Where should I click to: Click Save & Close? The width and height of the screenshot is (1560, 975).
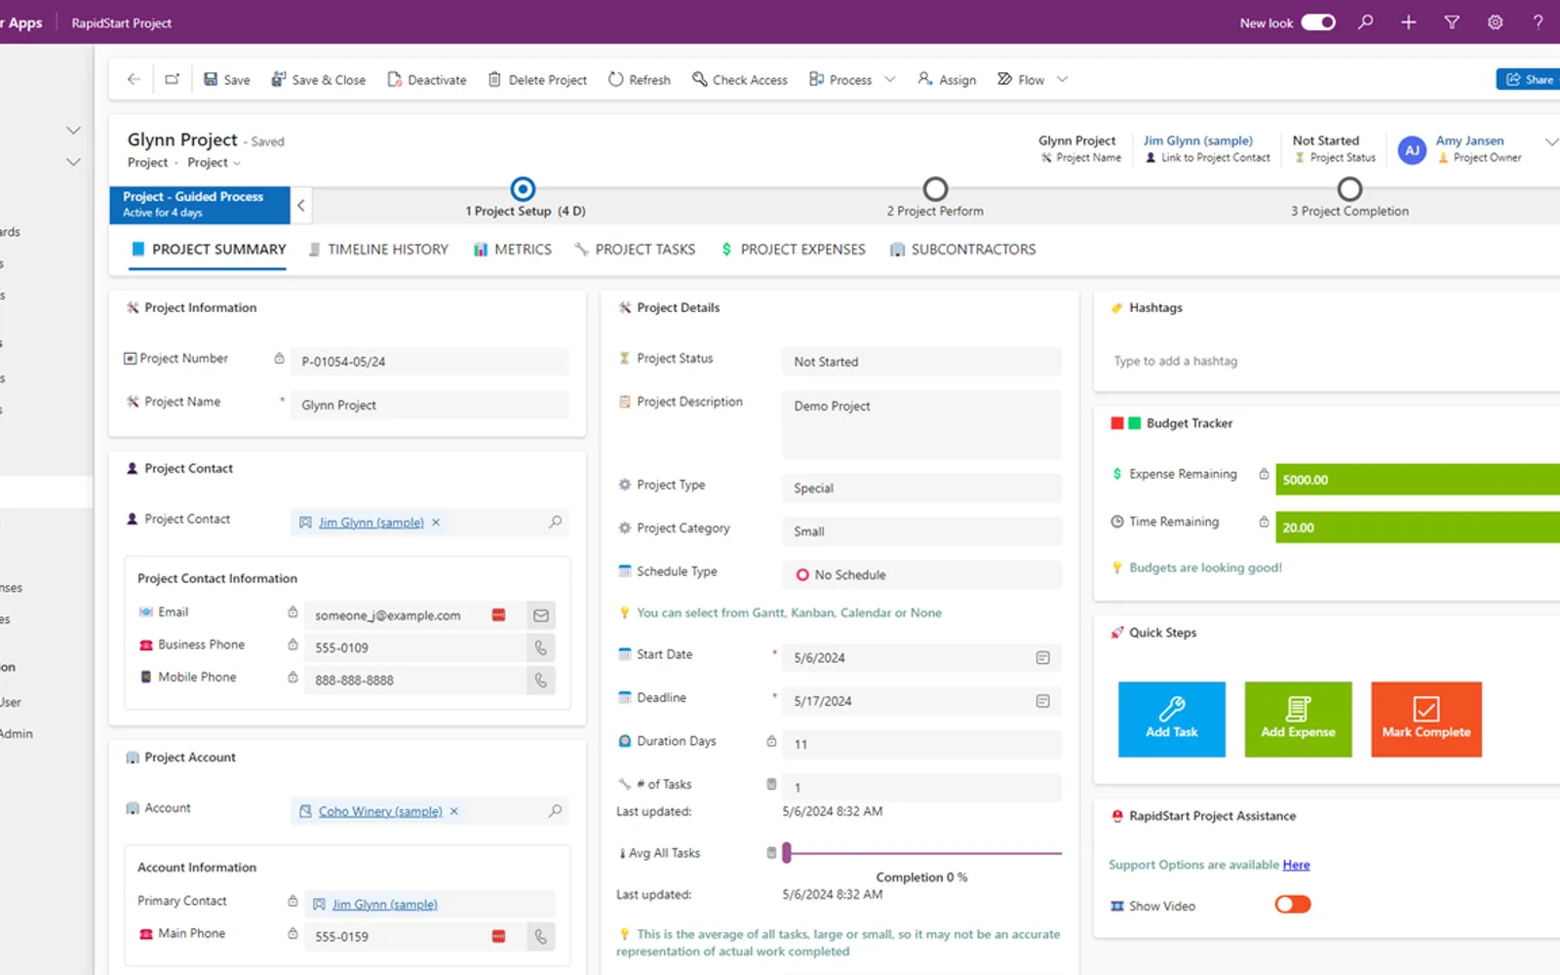pyautogui.click(x=319, y=80)
